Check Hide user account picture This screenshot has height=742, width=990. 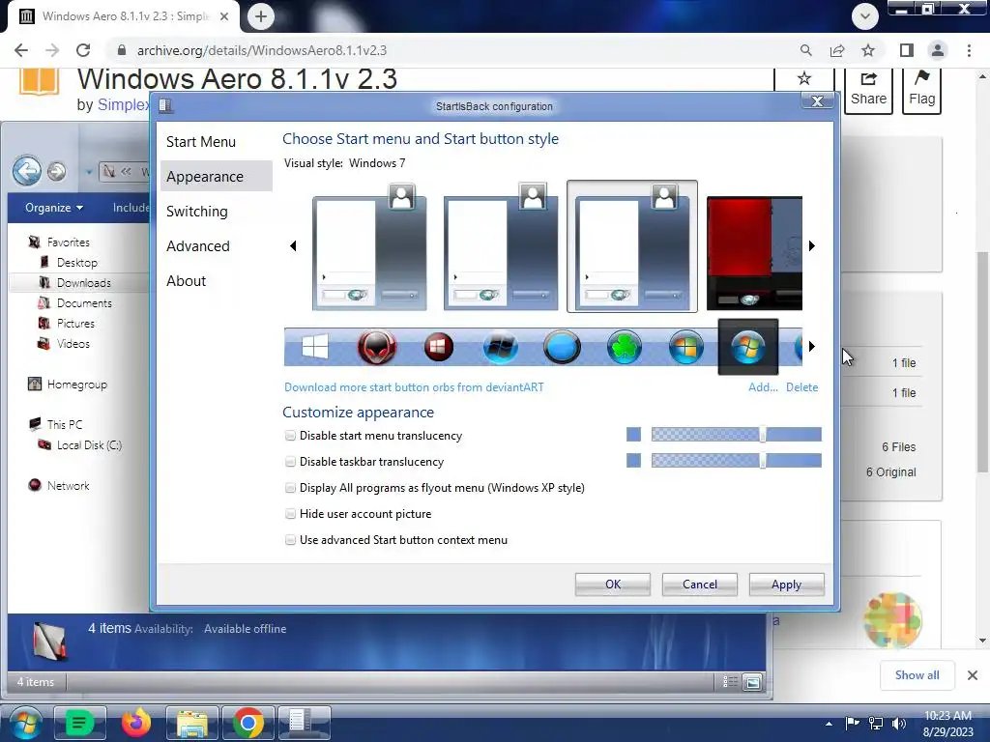(x=290, y=514)
